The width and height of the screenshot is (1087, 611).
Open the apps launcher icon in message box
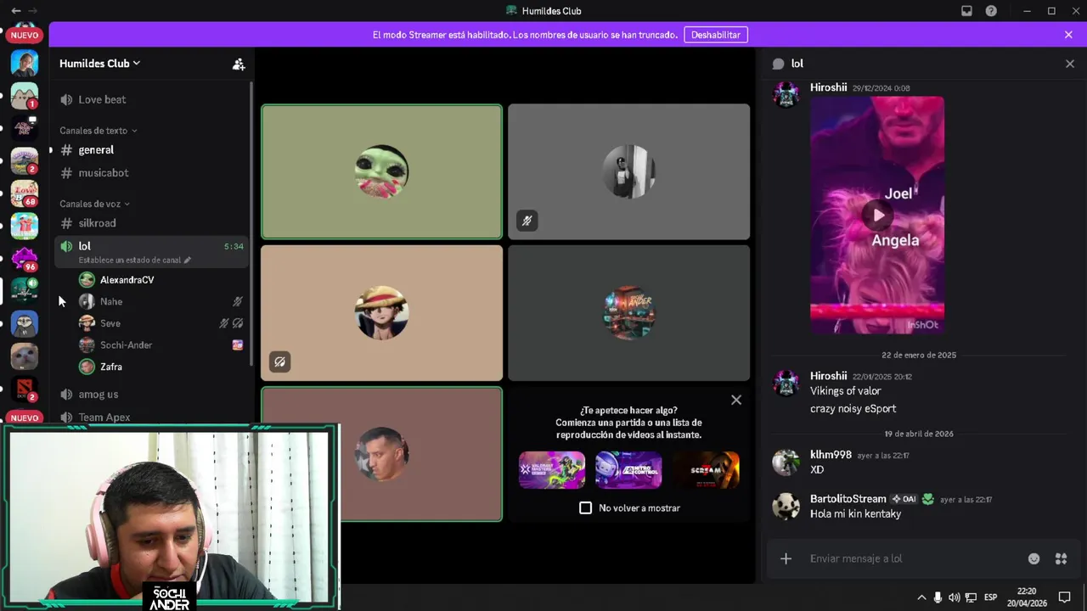pyautogui.click(x=1061, y=558)
